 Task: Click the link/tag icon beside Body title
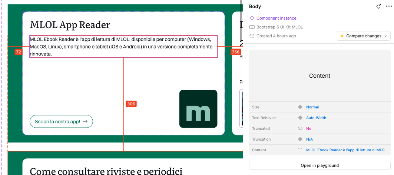pyautogui.click(x=378, y=6)
